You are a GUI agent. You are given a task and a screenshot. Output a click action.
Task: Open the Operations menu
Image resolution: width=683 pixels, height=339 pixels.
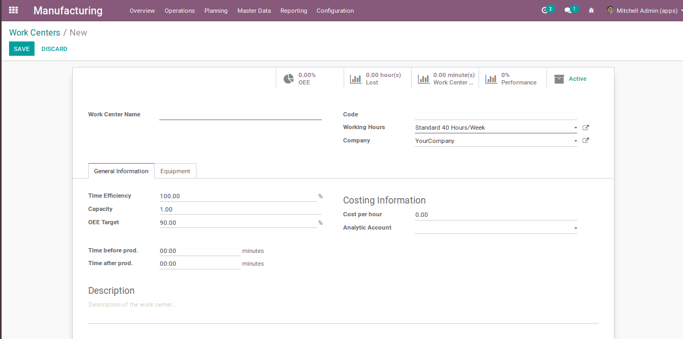pos(180,11)
